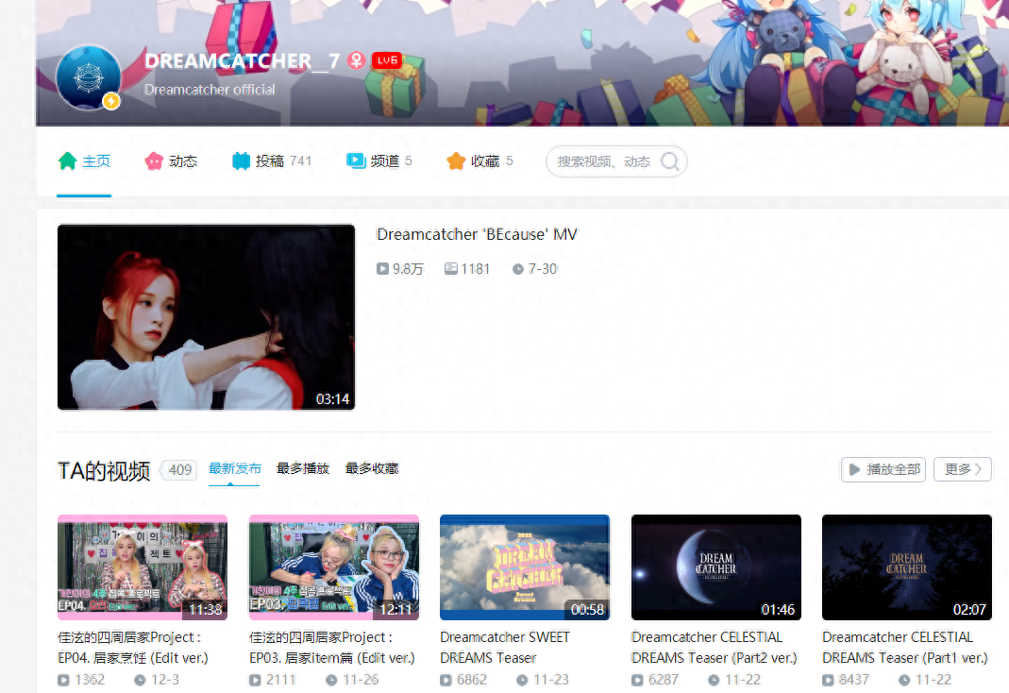The width and height of the screenshot is (1009, 693).
Task: Open the 主页 home tab
Action: tap(84, 161)
